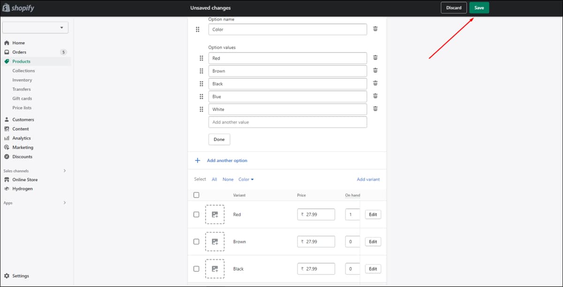Toggle the select-all variants checkbox
The height and width of the screenshot is (287, 563).
(x=196, y=195)
